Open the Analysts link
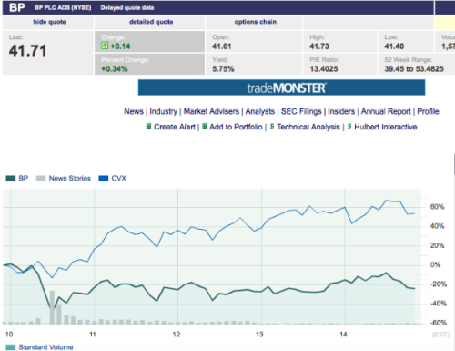This screenshot has width=455, height=351. [260, 111]
